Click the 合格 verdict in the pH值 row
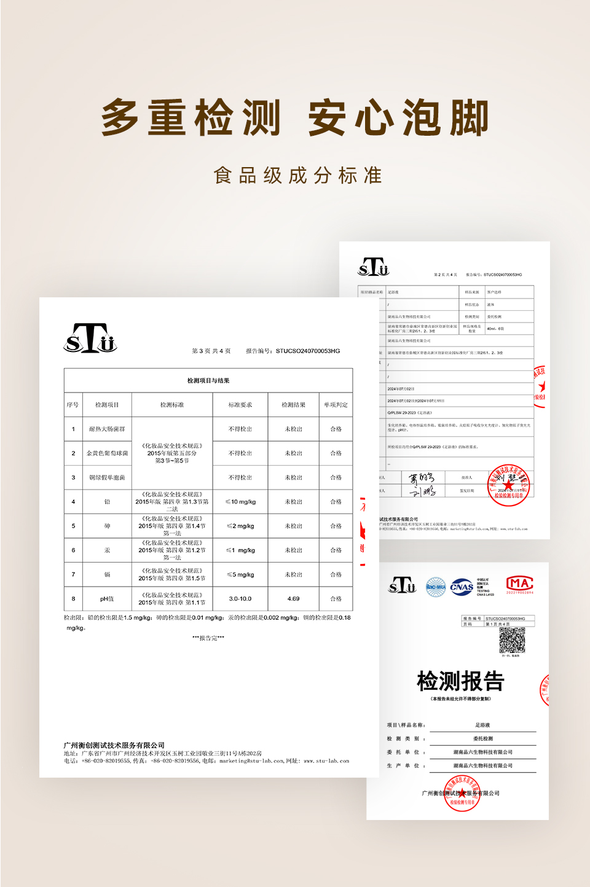Viewport: 590px width, 887px height. point(336,598)
